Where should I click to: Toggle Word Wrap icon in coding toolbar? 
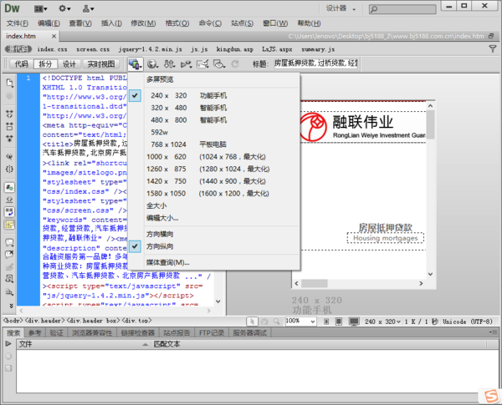click(x=9, y=211)
